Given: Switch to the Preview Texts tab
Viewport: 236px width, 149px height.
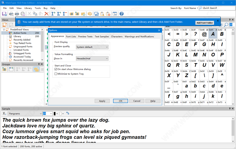Looking at the screenshot, I should pos(85,36).
